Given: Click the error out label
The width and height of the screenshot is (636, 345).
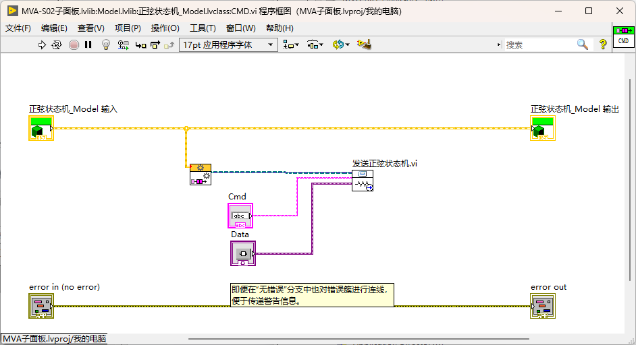Looking at the screenshot, I should pyautogui.click(x=548, y=286).
